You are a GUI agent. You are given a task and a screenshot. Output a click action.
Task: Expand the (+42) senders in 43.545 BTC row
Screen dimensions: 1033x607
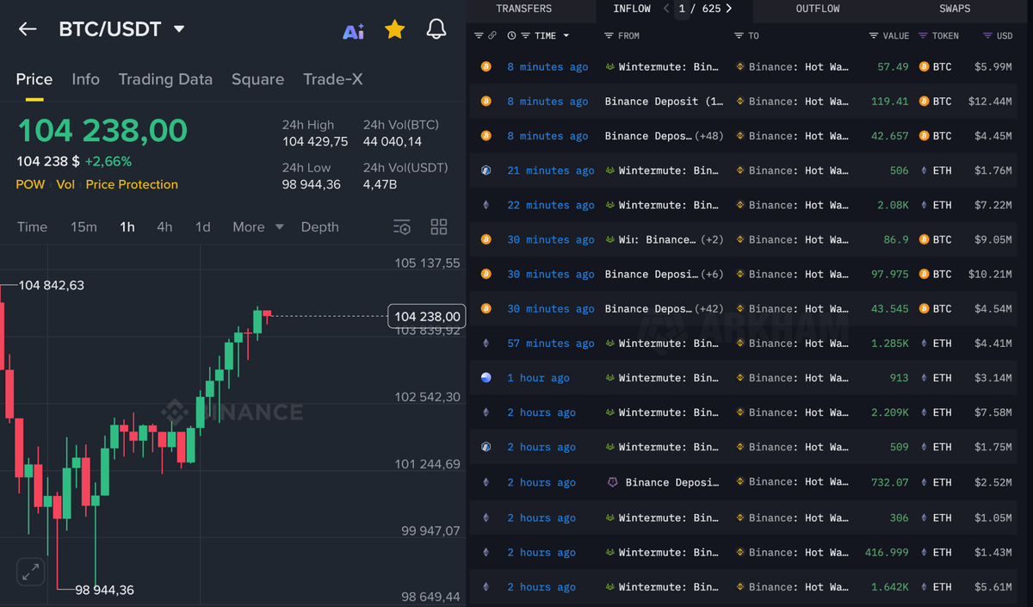(x=708, y=308)
